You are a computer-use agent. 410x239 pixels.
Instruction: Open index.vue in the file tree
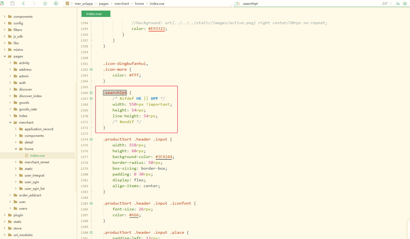(37, 155)
